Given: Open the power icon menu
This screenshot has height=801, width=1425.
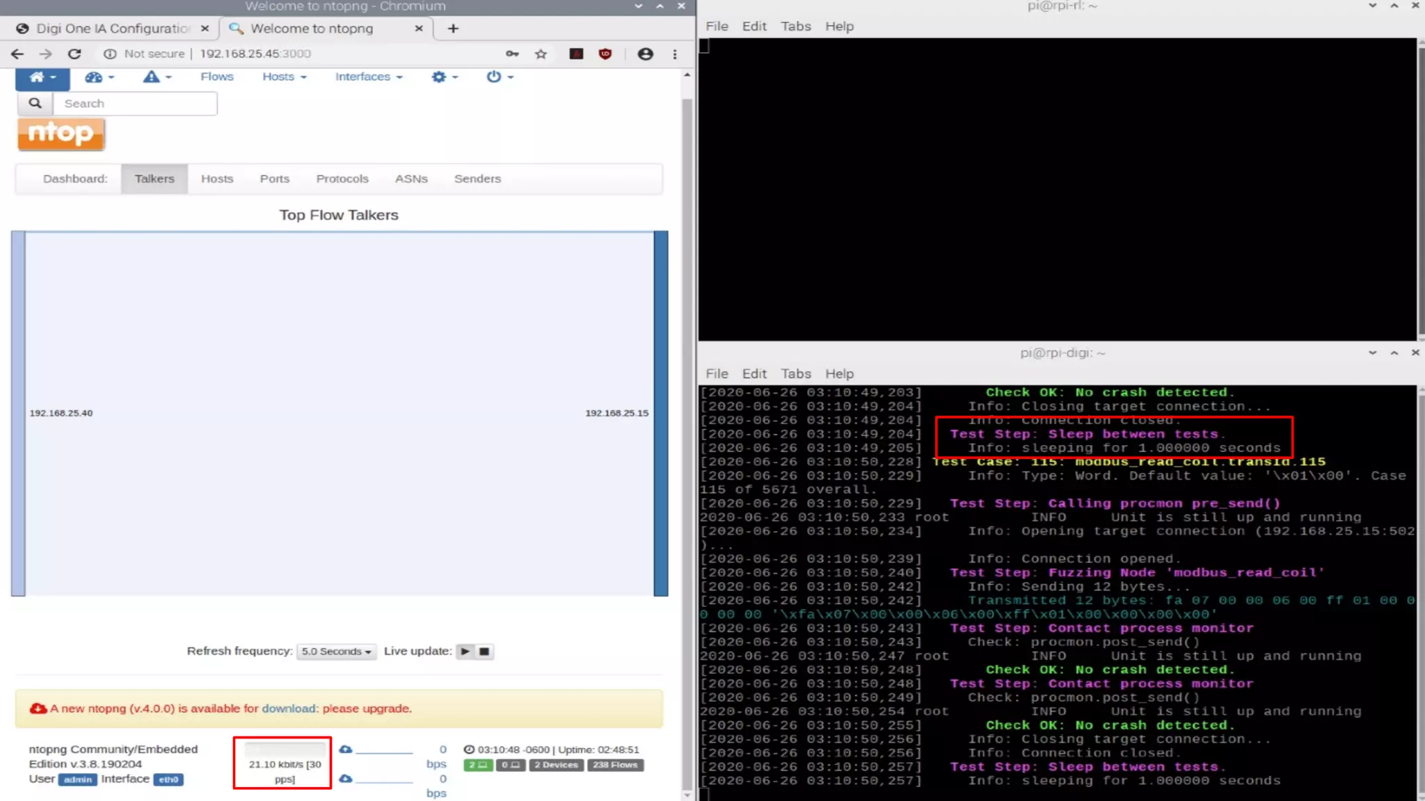Looking at the screenshot, I should (x=499, y=77).
